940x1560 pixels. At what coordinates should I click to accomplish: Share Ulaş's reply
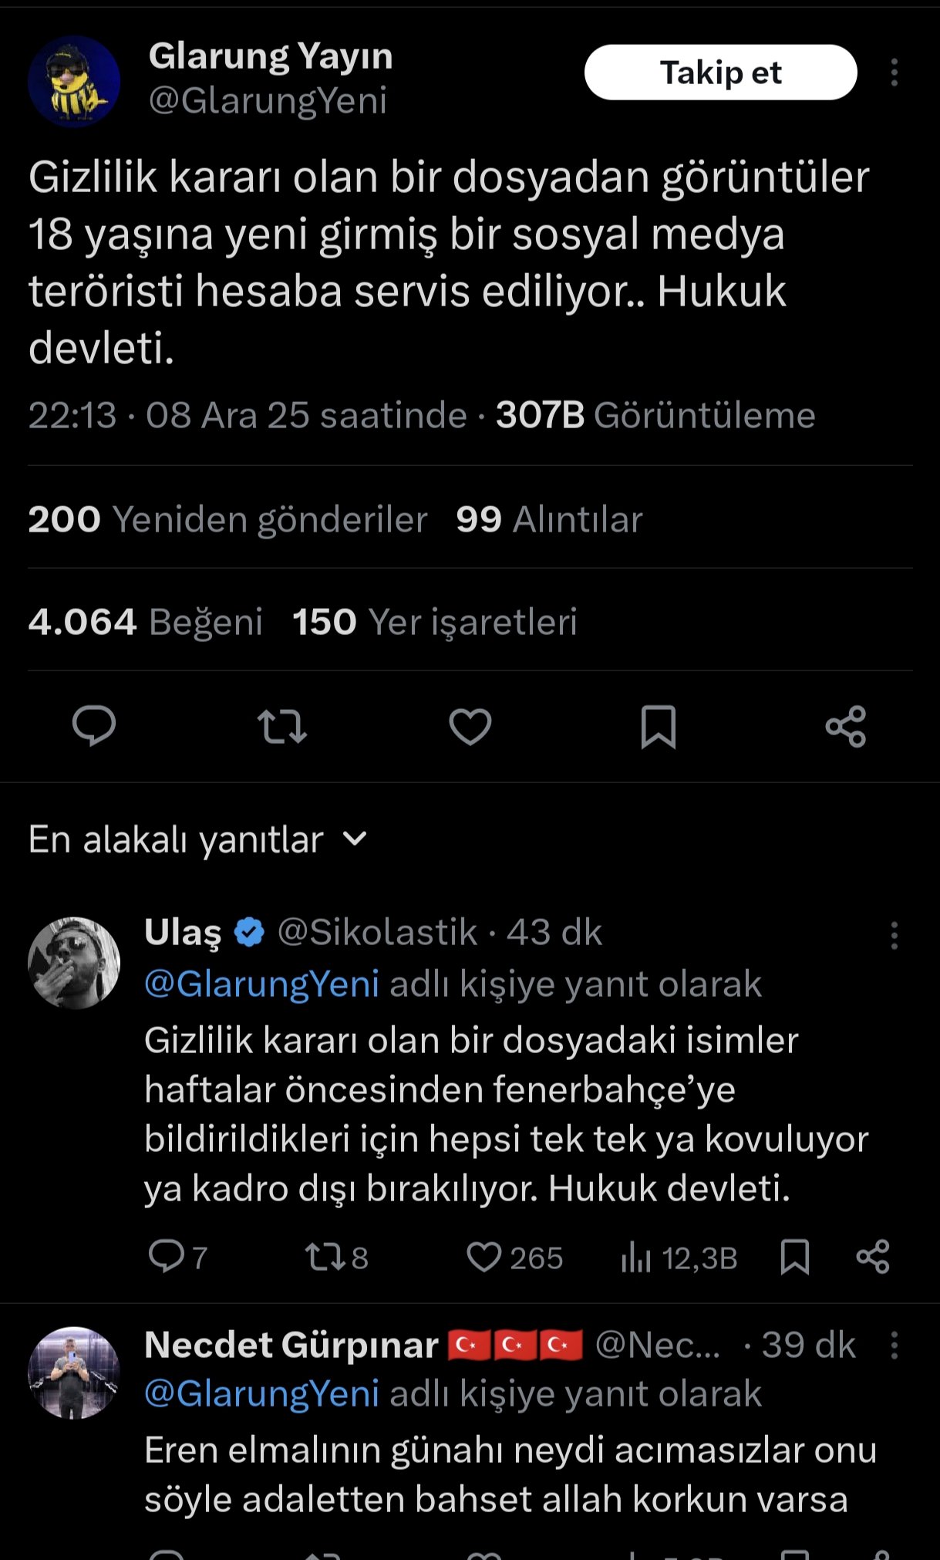[873, 1258]
